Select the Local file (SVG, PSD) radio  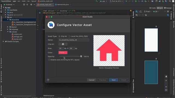pyautogui.click(x=69, y=36)
